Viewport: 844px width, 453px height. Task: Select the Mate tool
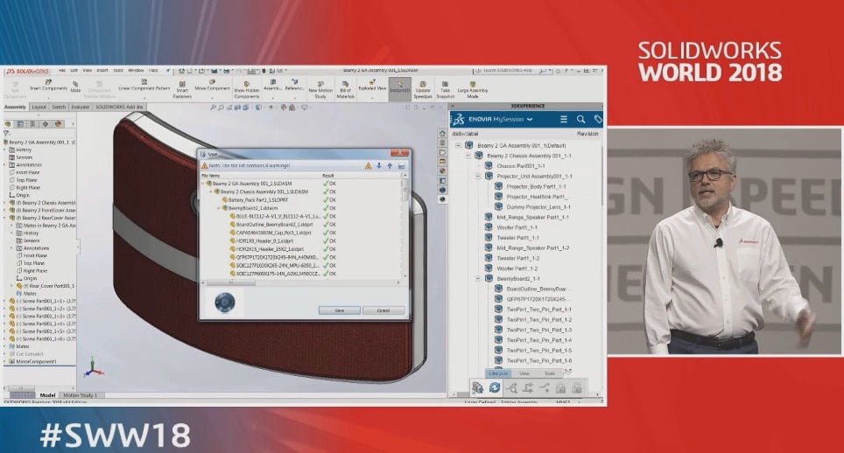(75, 87)
